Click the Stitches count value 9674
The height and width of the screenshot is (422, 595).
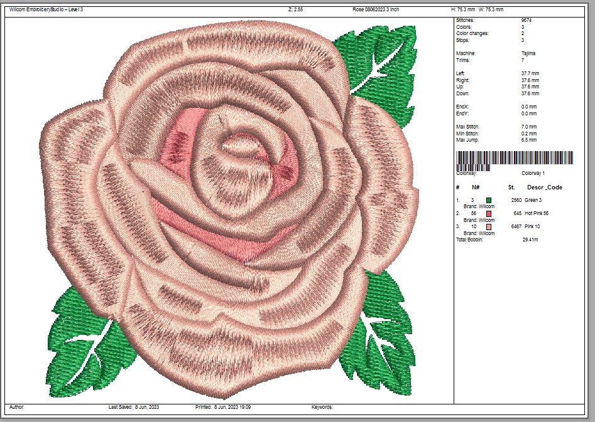[x=527, y=21]
